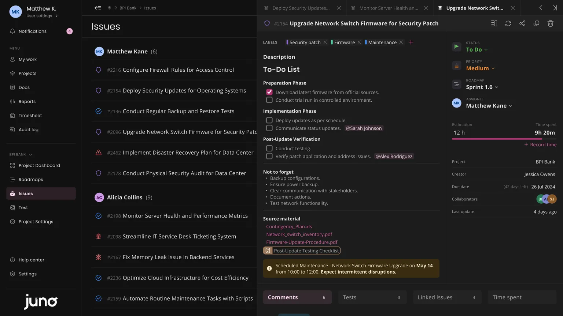Viewport: 563px width, 316px height.
Task: Open the Project Dashboard under BPI BANK
Action: pyautogui.click(x=39, y=165)
